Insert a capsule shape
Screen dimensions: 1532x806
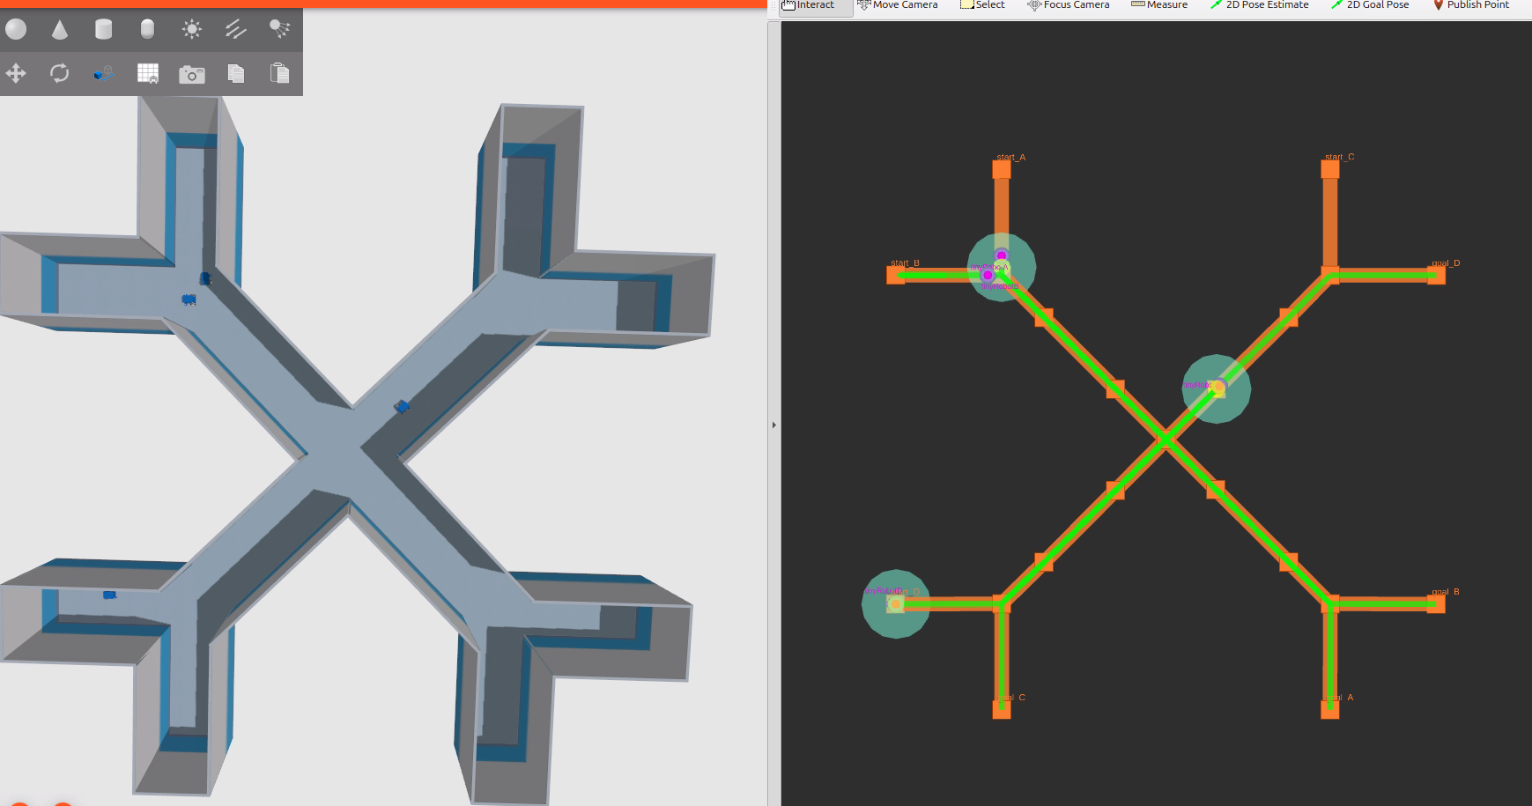[147, 30]
